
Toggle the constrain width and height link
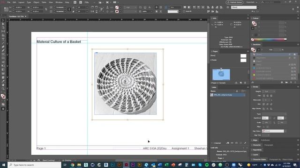46,9
